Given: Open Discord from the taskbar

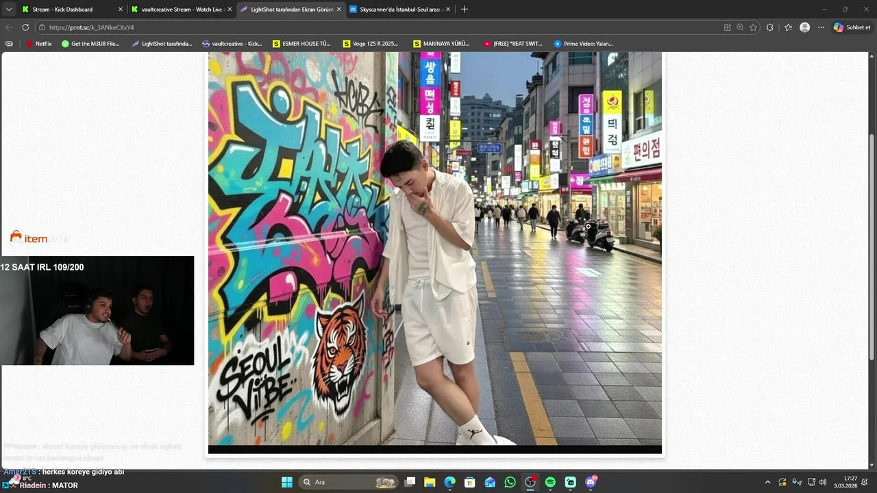Looking at the screenshot, I should pyautogui.click(x=591, y=482).
